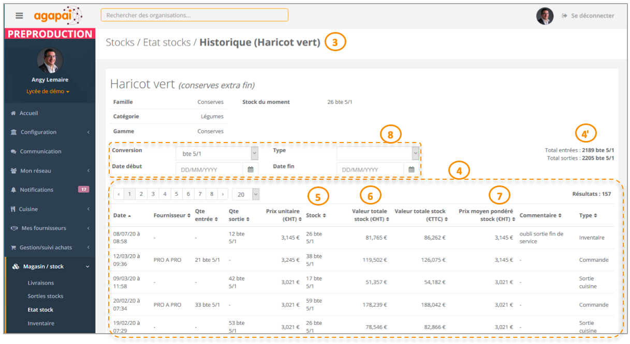630x344 pixels.
Task: Open Lycée de démo dropdown
Action: 48,91
